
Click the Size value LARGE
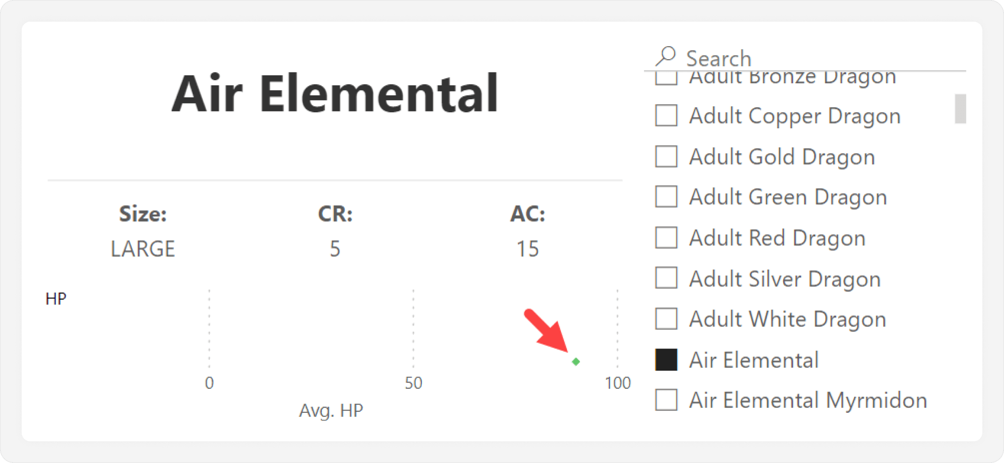(143, 249)
